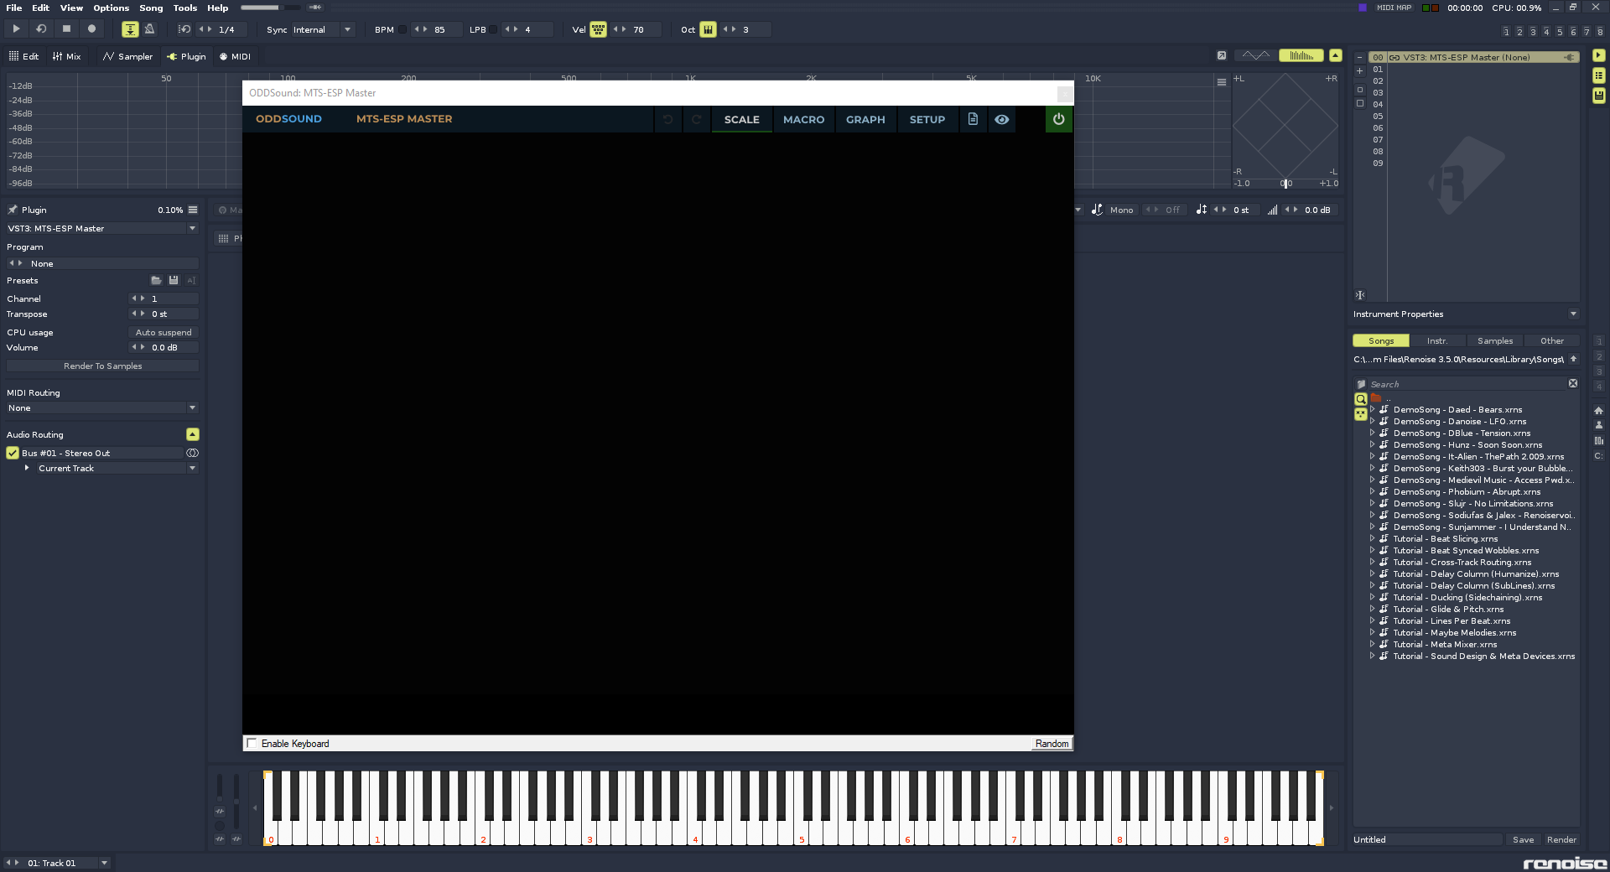Viewport: 1610px width, 872px height.
Task: Add new instrument with plus icon
Action: coord(1360,71)
